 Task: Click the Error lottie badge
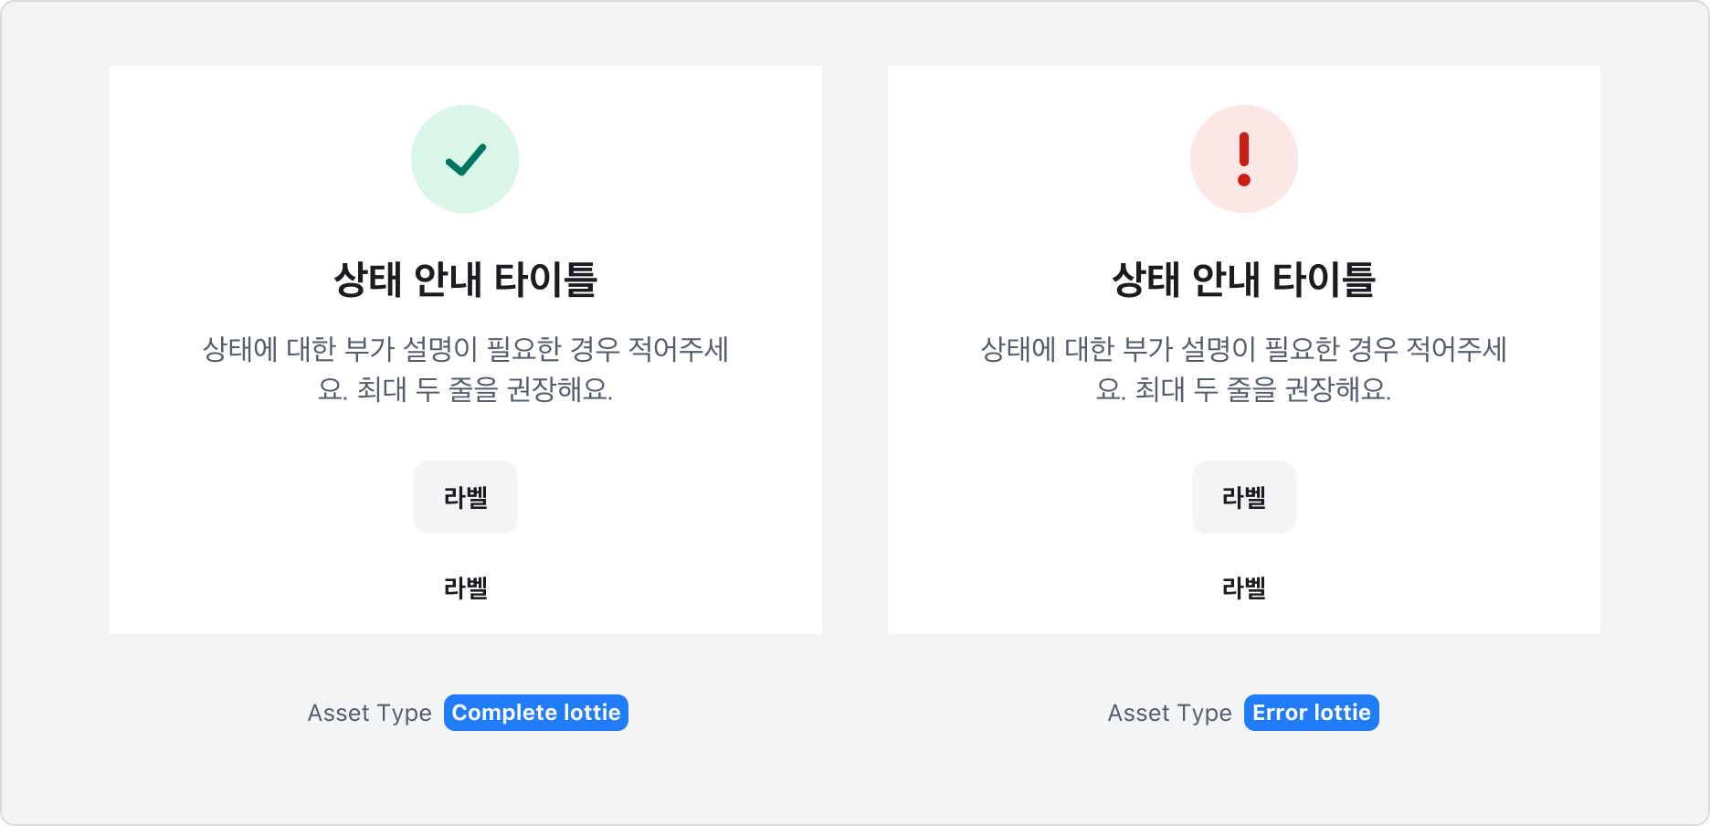[1311, 713]
